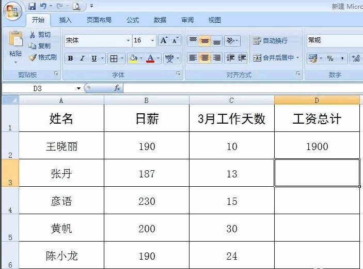363x269 pixels.
Task: Switch to the 视图 tab
Action: (x=215, y=20)
